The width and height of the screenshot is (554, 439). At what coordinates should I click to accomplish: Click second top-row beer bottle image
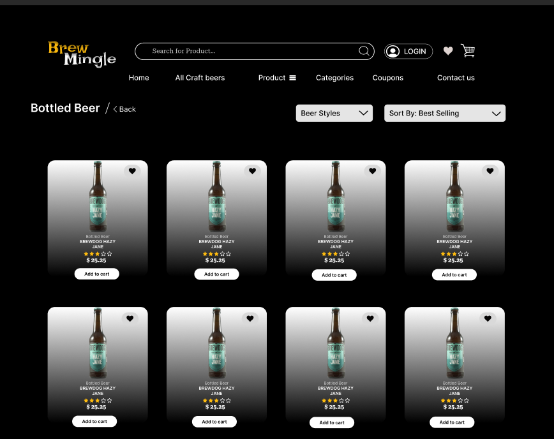click(216, 197)
